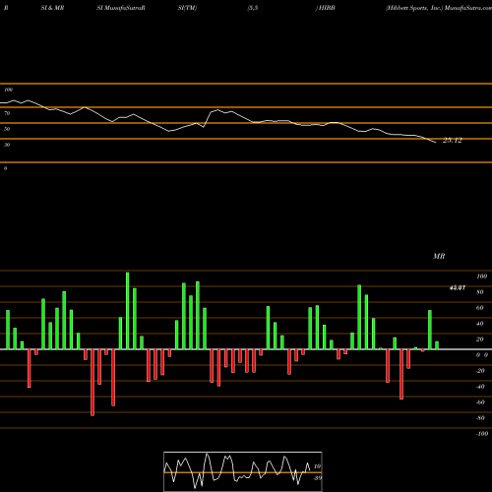Viewport: 492px width, 492px height.
Task: Click the longest red bar in MR histogram
Action: pyautogui.click(x=92, y=383)
